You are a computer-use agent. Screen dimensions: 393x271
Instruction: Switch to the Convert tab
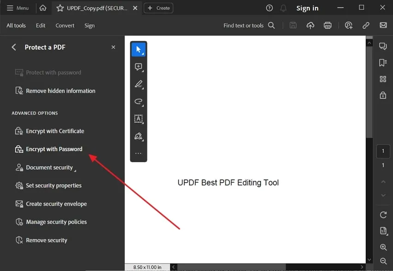coord(65,25)
